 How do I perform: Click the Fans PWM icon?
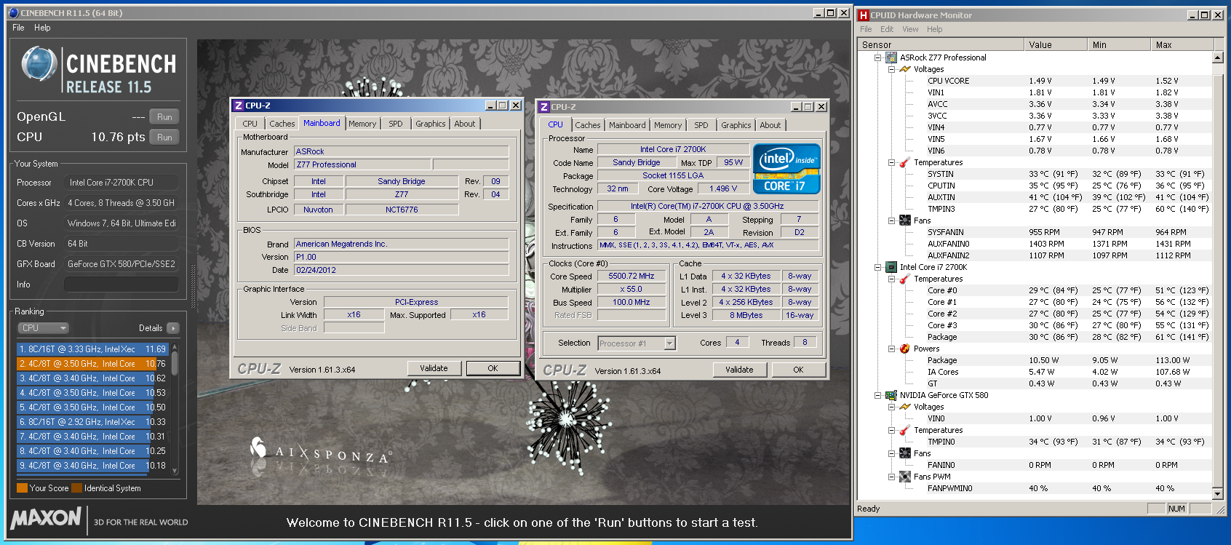point(904,477)
